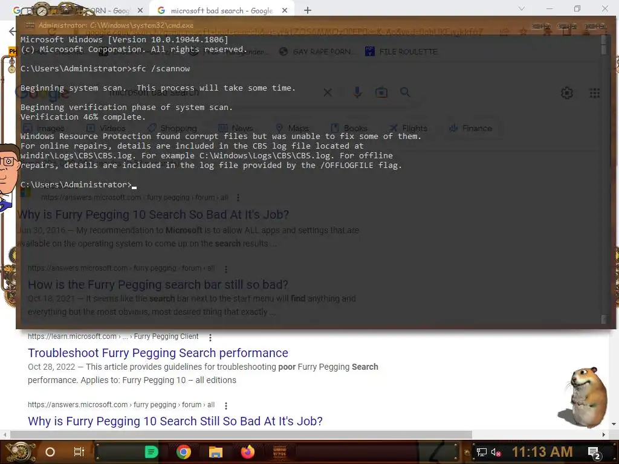619x464 pixels.
Task: Switch to Books search results
Action: [x=349, y=128]
